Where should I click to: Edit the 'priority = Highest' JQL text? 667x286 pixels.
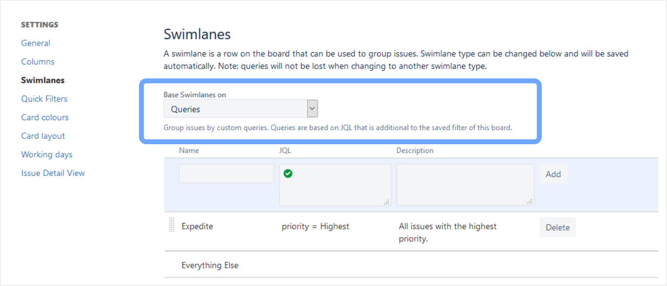[315, 227]
